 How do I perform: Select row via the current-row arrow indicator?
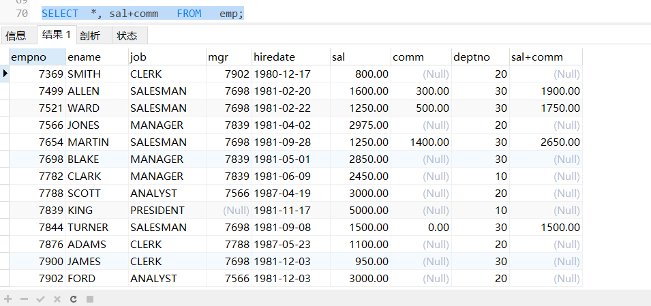(x=5, y=74)
